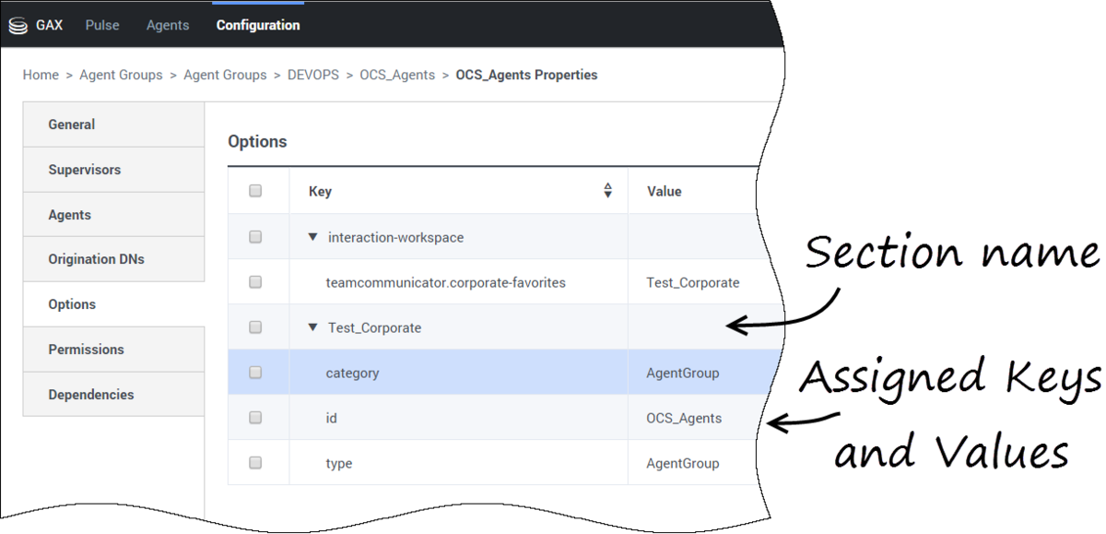Viewport: 1106px width, 534px height.
Task: Toggle the select-all checkbox in header
Action: [x=255, y=191]
